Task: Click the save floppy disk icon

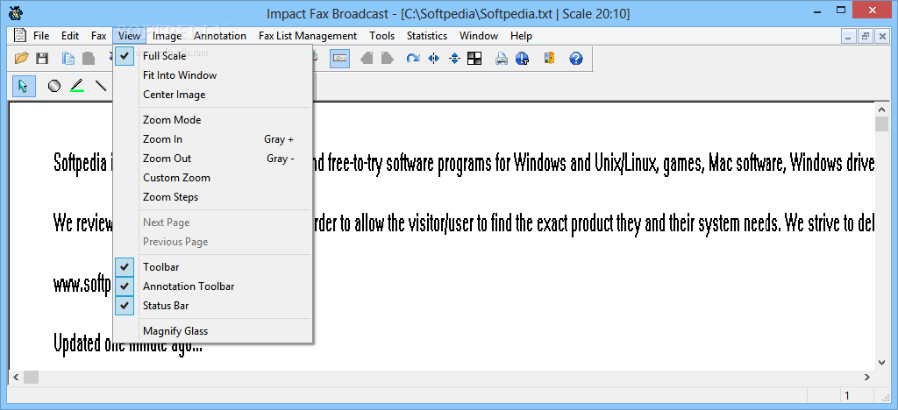Action: click(42, 58)
